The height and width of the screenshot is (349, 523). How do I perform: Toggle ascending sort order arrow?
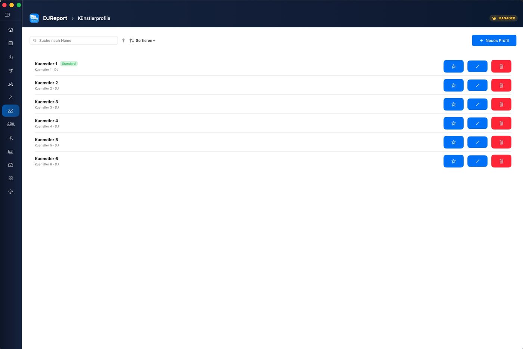(x=123, y=40)
